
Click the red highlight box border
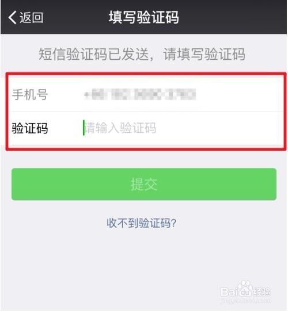pyautogui.click(x=146, y=74)
